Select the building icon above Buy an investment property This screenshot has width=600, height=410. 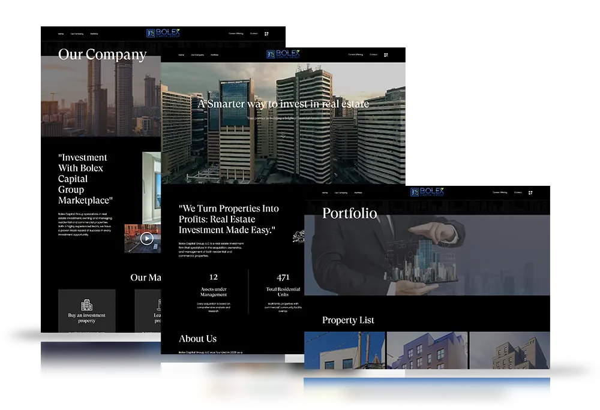[86, 305]
